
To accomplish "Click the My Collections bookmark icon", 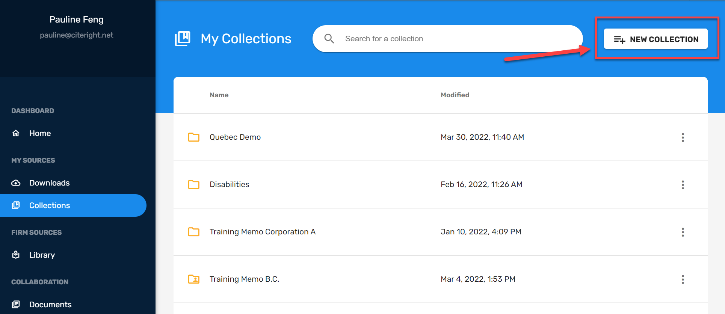I will pos(183,39).
